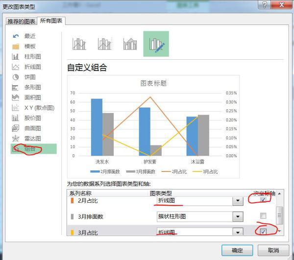The width and height of the screenshot is (294, 260).
Task: Choose the column-line on secondary axis icon
Action: coord(104,44)
